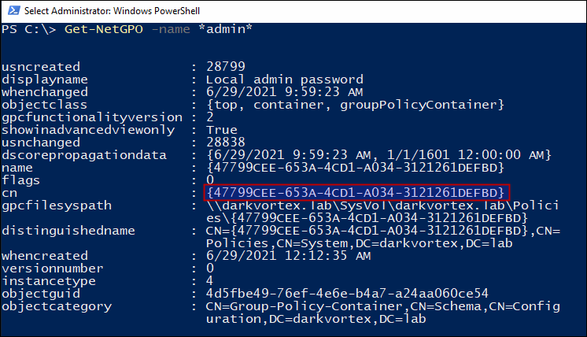Click the usncreated value 28799

[x=226, y=67]
